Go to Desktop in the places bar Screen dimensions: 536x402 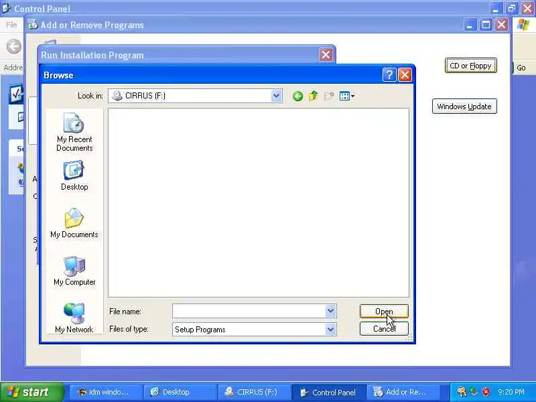(x=74, y=176)
